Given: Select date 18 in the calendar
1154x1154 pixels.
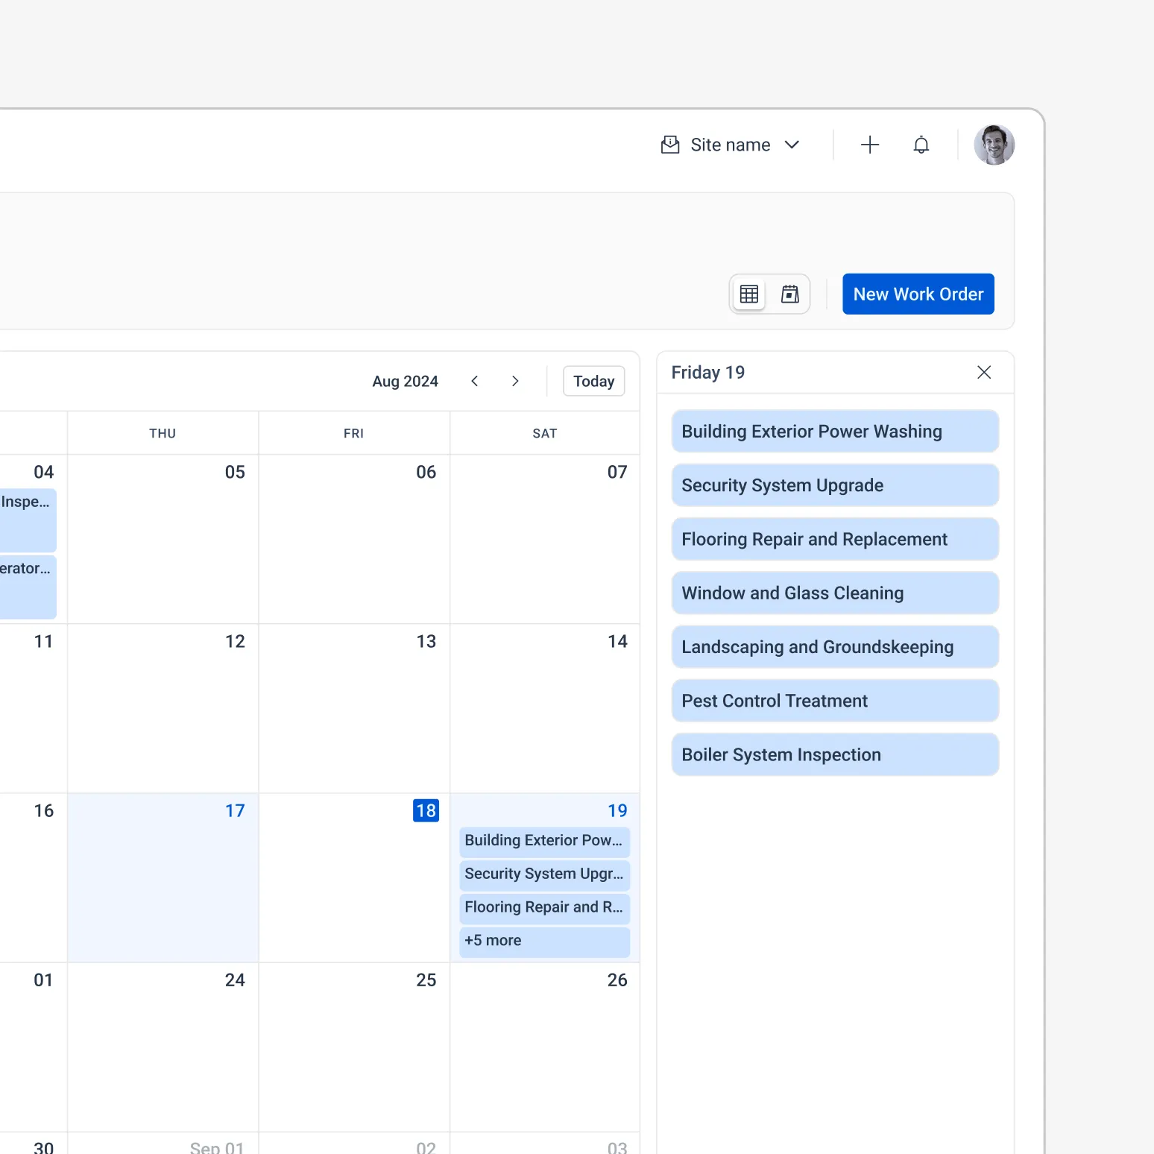Looking at the screenshot, I should (x=426, y=810).
